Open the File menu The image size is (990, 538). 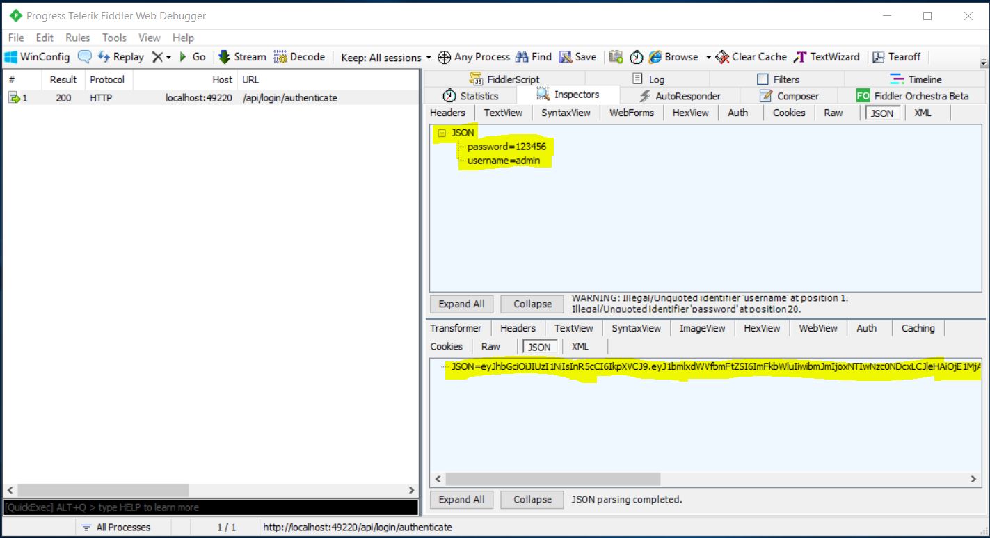click(x=15, y=38)
